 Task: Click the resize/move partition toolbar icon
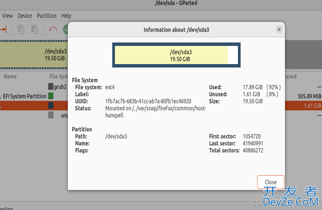coord(3,29)
